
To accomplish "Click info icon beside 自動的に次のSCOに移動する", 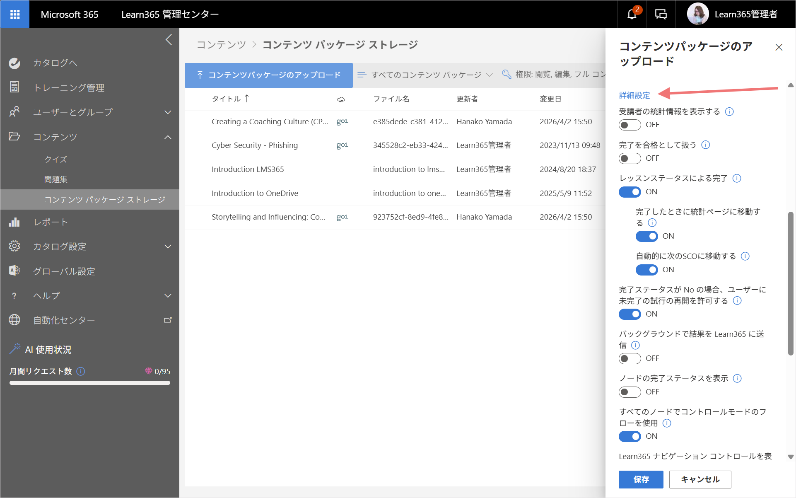I will click(x=745, y=256).
